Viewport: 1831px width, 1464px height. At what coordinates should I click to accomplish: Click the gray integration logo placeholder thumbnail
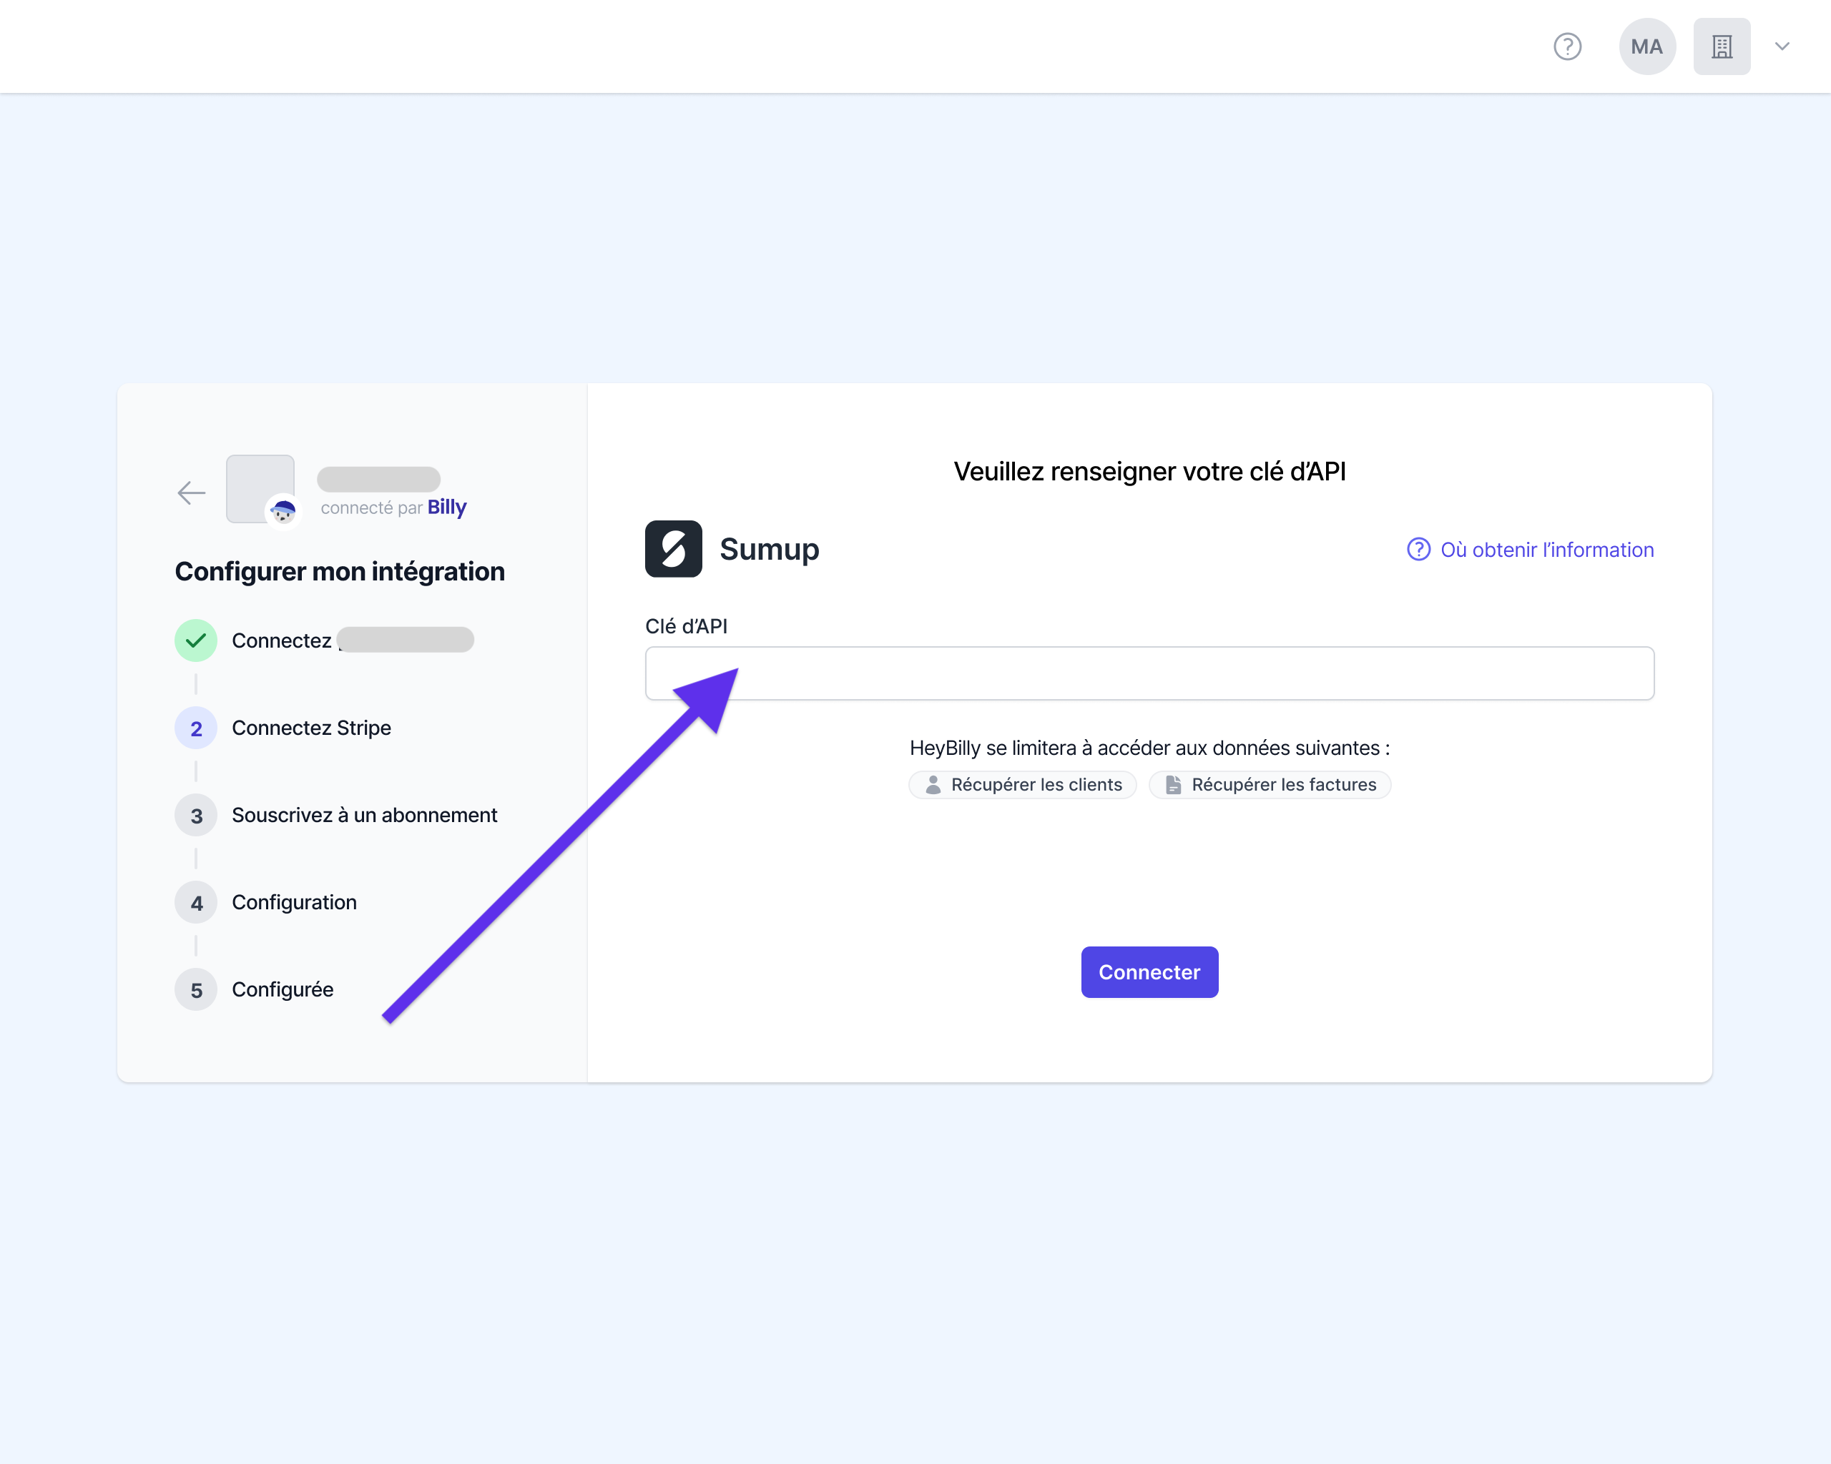pyautogui.click(x=260, y=488)
